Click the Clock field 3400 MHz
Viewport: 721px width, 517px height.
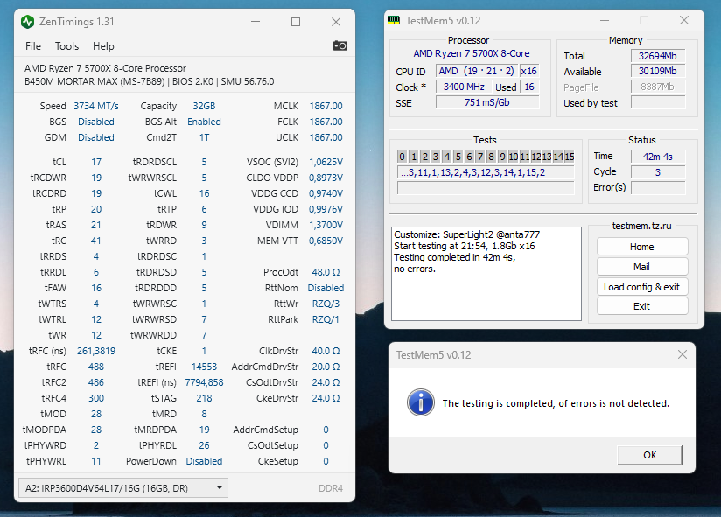click(464, 87)
